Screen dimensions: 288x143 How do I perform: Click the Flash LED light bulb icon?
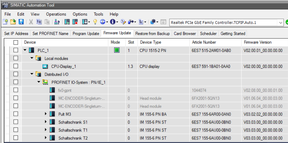[x=95, y=22]
